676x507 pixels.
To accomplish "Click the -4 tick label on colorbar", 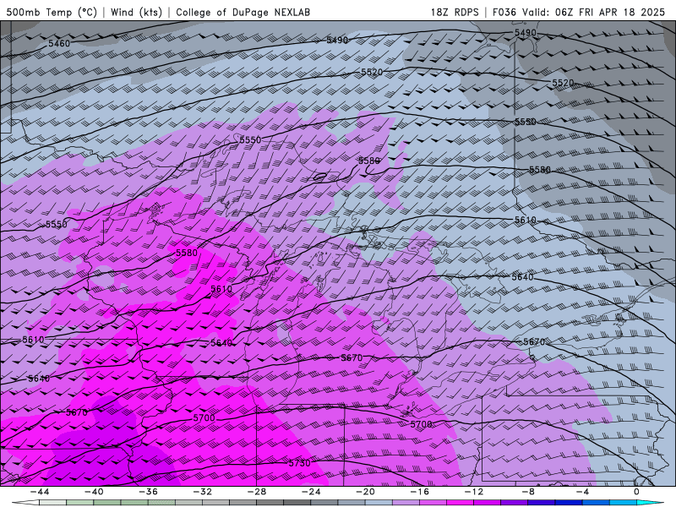I will (x=582, y=492).
